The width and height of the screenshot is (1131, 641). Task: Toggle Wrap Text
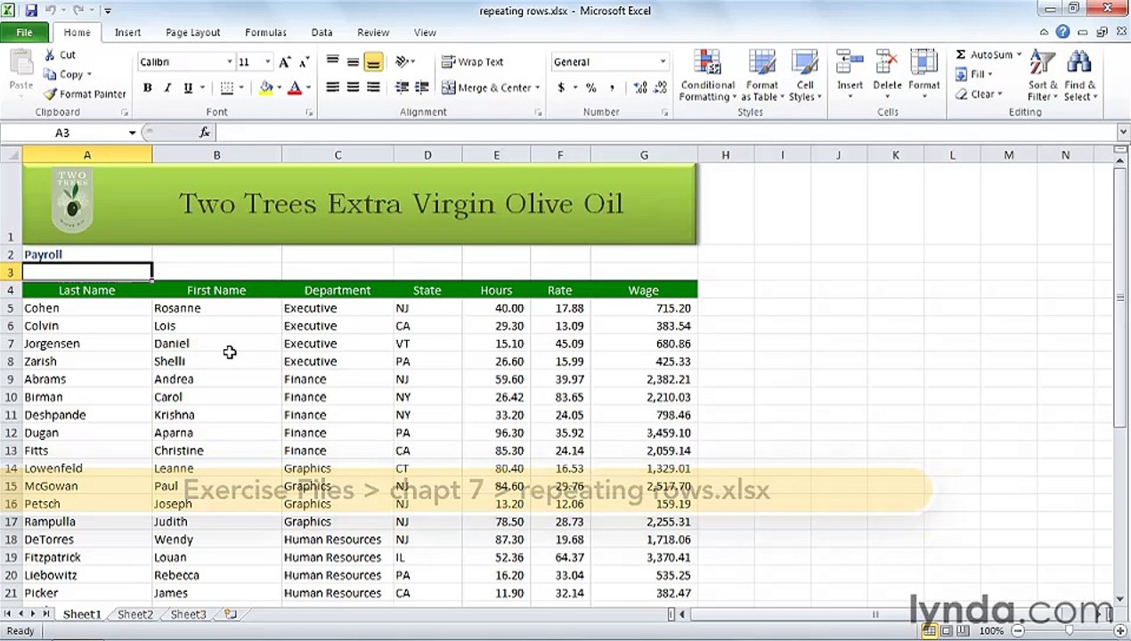[x=473, y=61]
